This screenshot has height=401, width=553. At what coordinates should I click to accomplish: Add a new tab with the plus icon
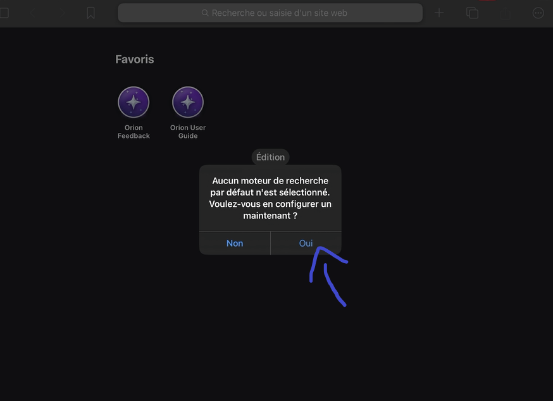[x=439, y=13]
